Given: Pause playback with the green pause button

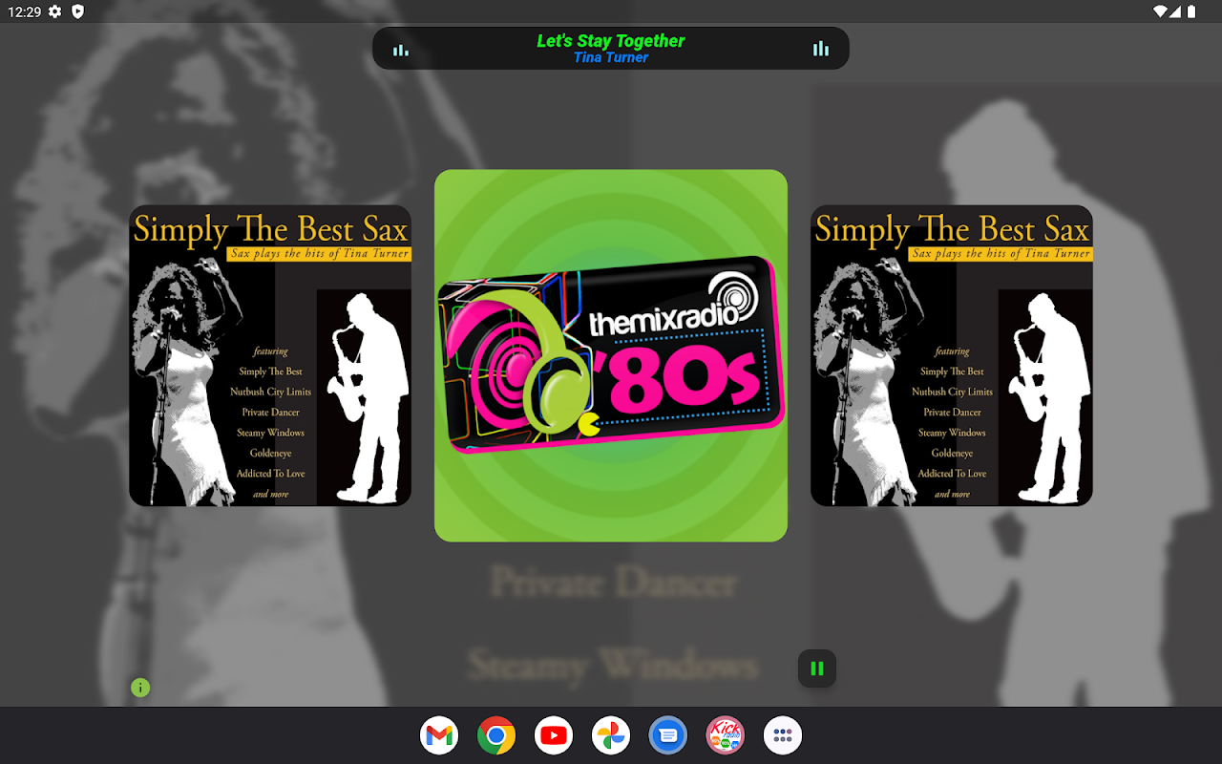Looking at the screenshot, I should pos(817,668).
